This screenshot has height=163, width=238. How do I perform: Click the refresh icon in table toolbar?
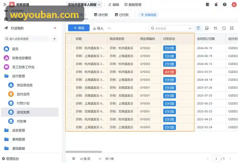(224, 28)
